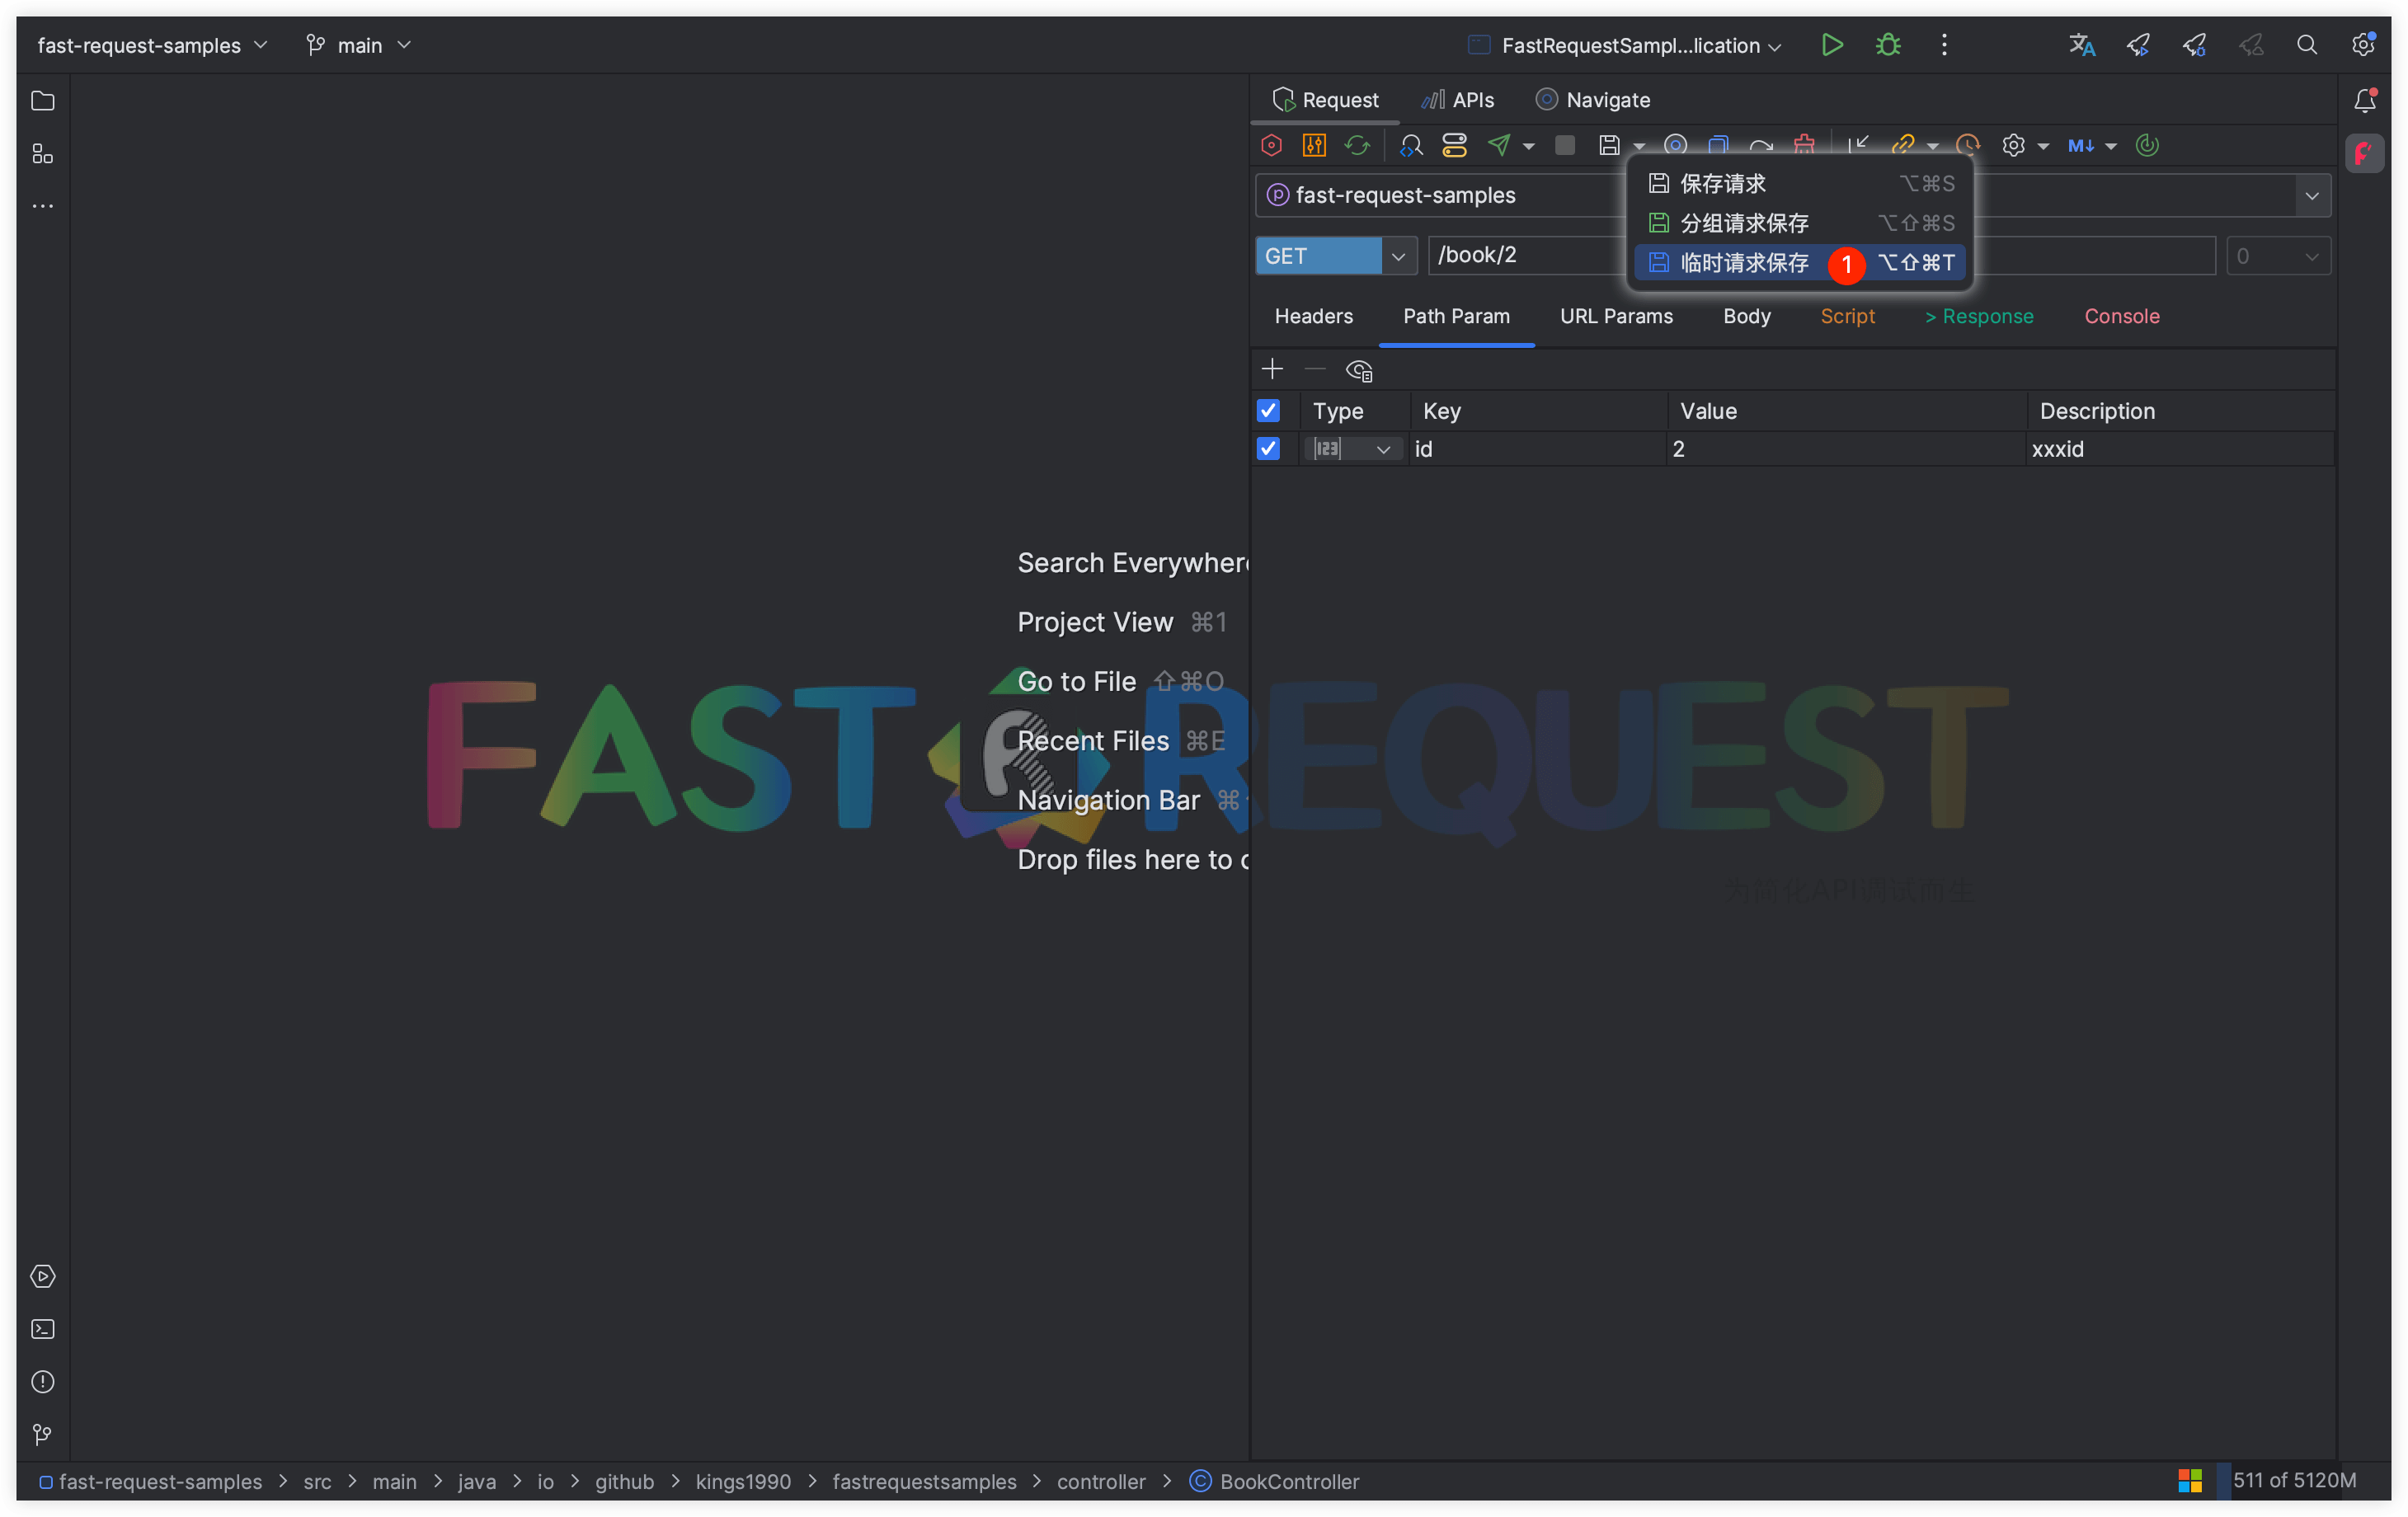Click the orange history clock icon
Viewport: 2408px width, 1517px height.
click(x=1968, y=145)
